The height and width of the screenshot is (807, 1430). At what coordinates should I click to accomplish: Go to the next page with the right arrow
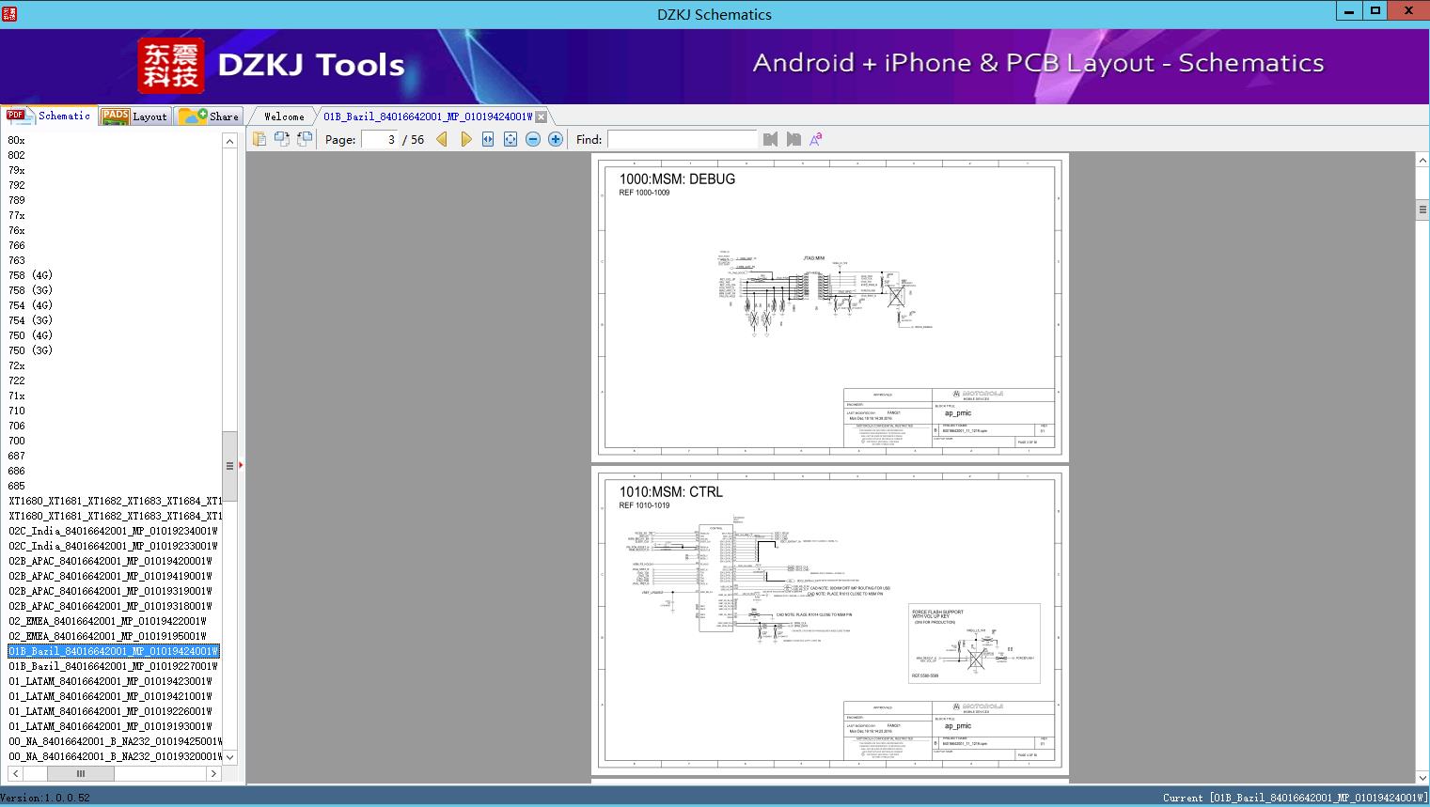(x=465, y=139)
